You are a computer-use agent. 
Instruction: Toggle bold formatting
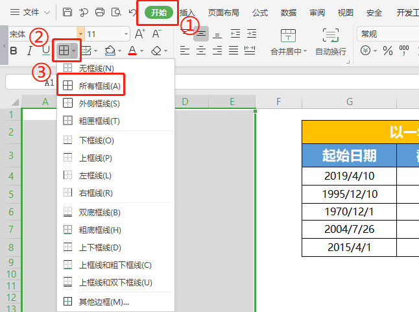click(x=13, y=51)
